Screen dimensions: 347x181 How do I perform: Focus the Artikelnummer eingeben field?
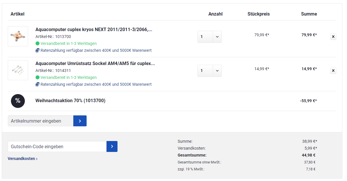pyautogui.click(x=41, y=121)
